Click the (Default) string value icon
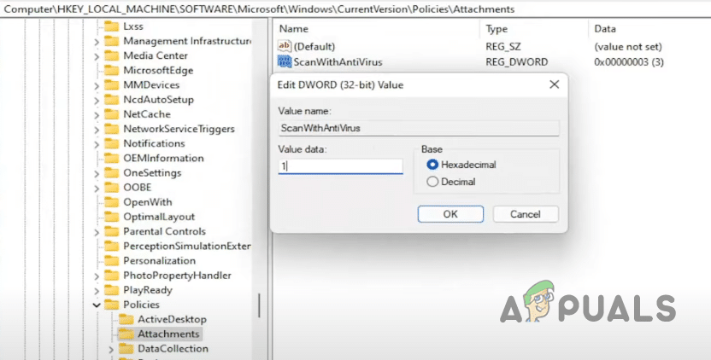Image resolution: width=711 pixels, height=360 pixels. coord(285,46)
